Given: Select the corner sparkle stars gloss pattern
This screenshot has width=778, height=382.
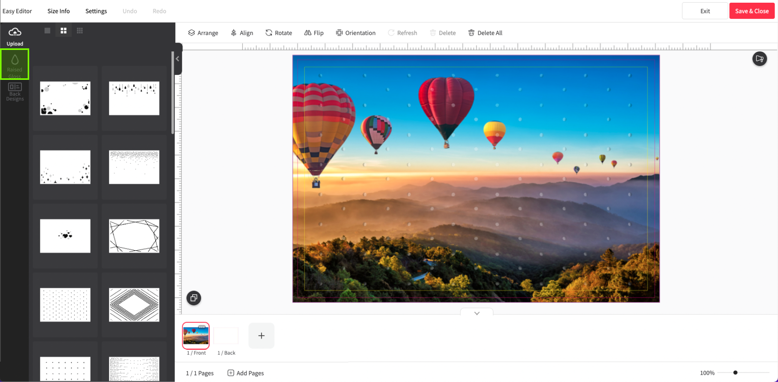Looking at the screenshot, I should [x=65, y=167].
